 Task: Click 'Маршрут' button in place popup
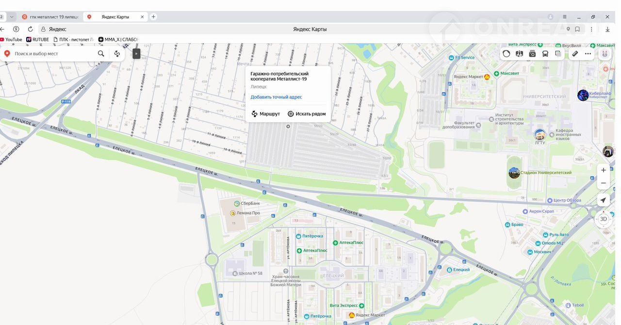pos(266,114)
